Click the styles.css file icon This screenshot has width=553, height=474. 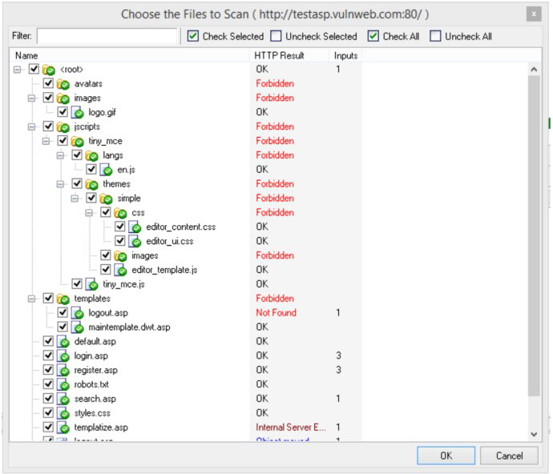(63, 414)
